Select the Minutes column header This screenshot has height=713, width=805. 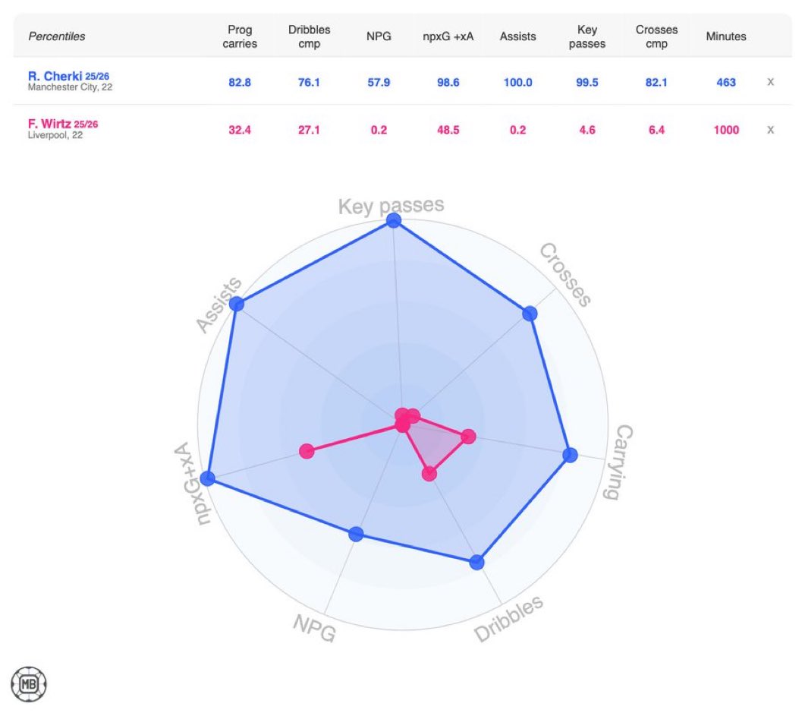pos(726,36)
